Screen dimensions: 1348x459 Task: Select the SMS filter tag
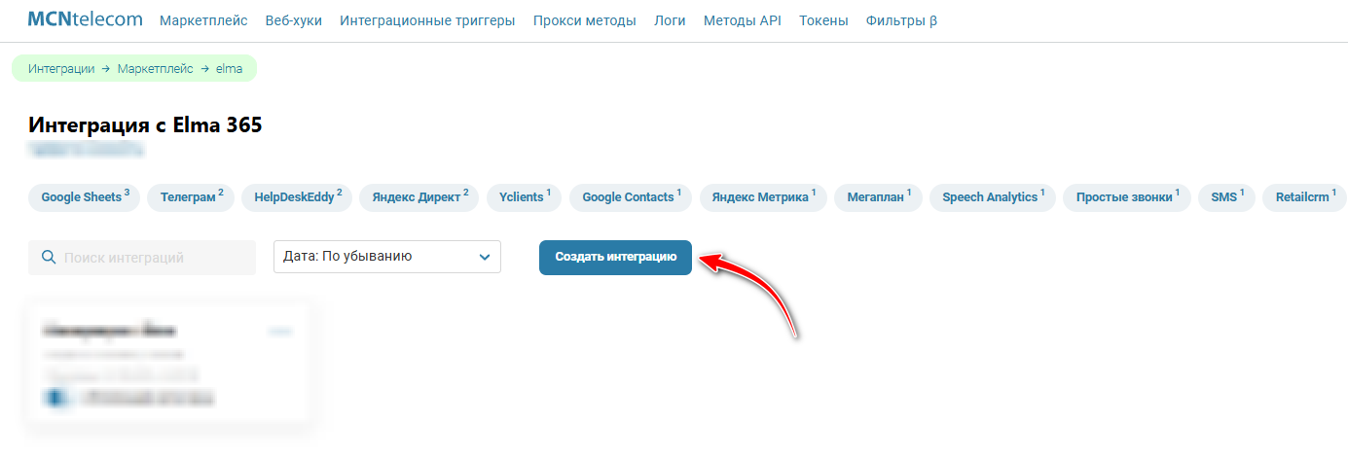click(1227, 197)
